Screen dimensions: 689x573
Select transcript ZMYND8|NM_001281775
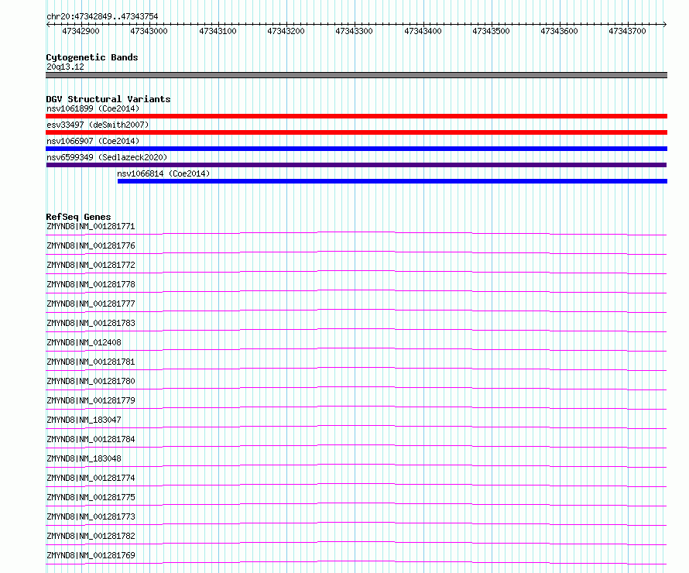91,497
